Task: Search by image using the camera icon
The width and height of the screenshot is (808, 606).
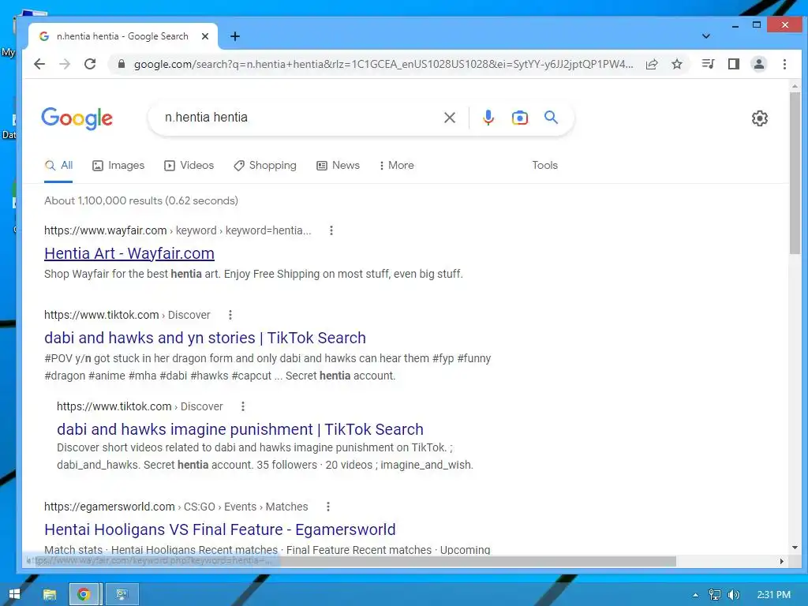Action: point(519,118)
